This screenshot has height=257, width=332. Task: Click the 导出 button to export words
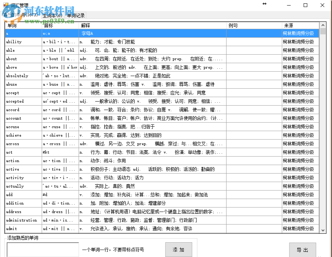(302, 250)
